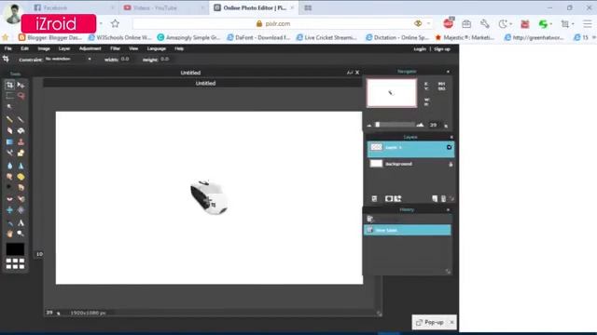Select the Color replace tool
Image resolution: width=597 pixels, height=335 pixels.
[9, 153]
